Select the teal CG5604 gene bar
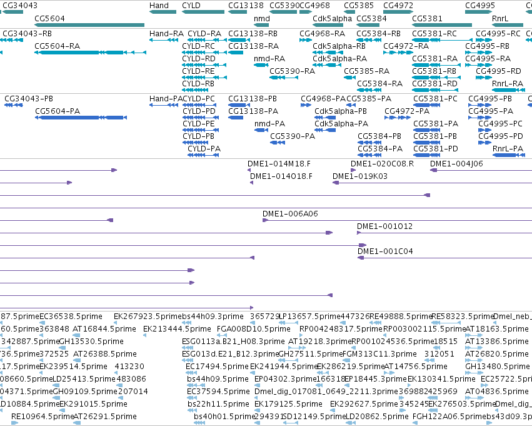This screenshot has width=532, height=426. [x=89, y=25]
